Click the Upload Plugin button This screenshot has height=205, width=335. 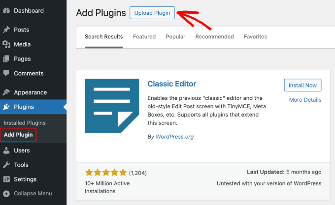tap(152, 13)
